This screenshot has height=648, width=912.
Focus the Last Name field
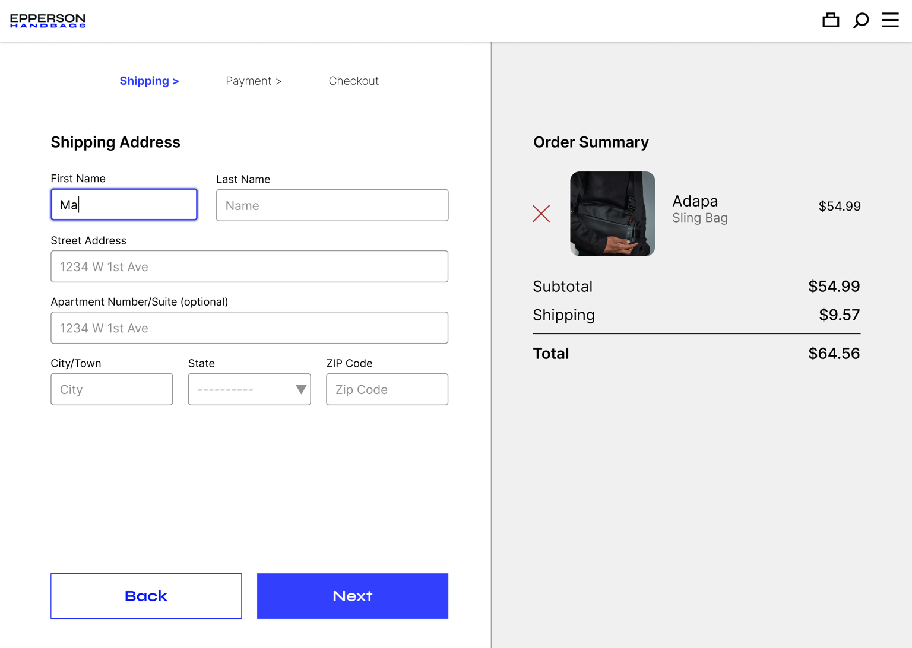pos(332,205)
